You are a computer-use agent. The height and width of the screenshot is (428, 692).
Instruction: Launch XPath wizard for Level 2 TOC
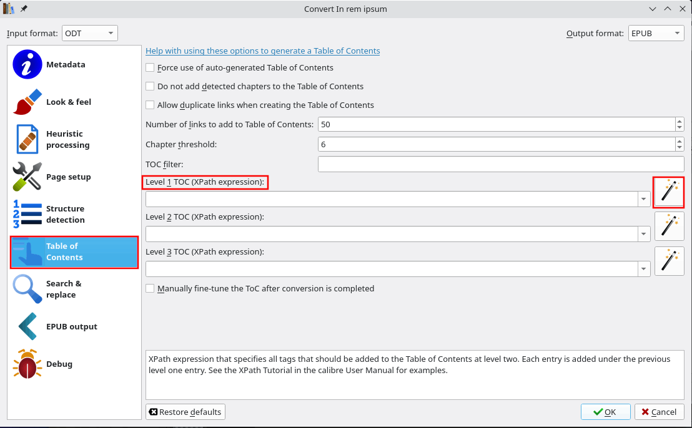pyautogui.click(x=669, y=226)
